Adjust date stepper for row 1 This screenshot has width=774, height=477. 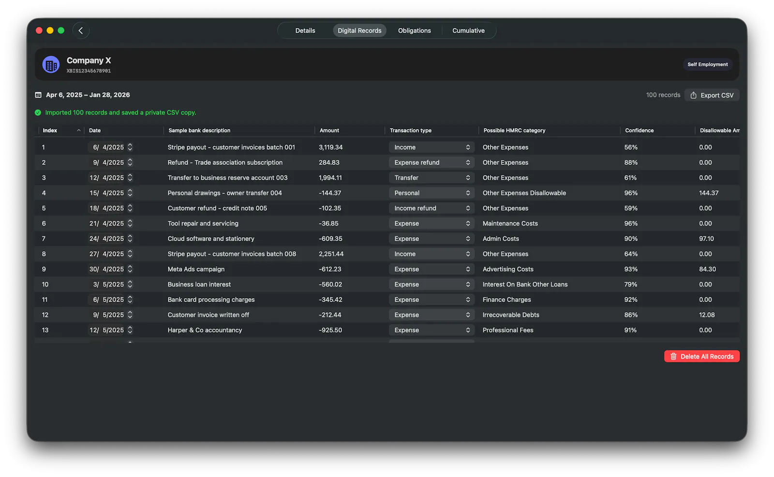tap(130, 147)
